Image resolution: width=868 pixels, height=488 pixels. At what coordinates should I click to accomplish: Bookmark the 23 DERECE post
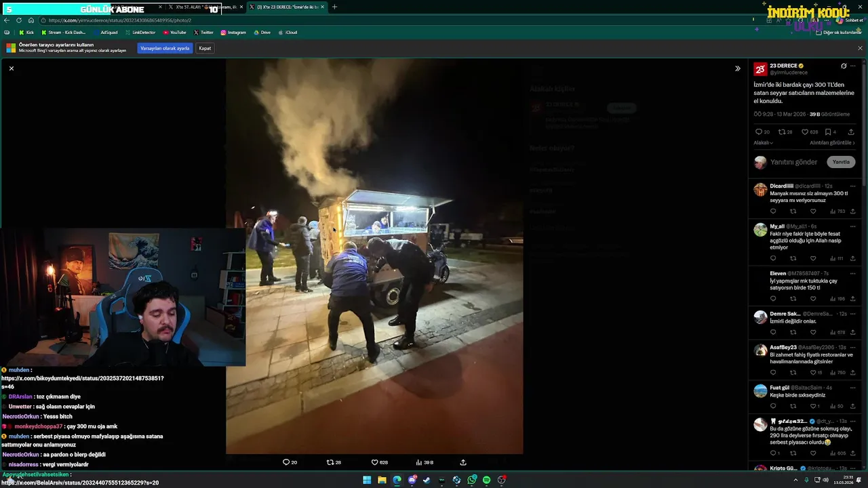830,132
